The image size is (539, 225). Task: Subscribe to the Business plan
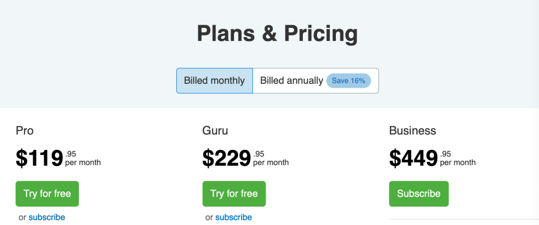click(419, 194)
